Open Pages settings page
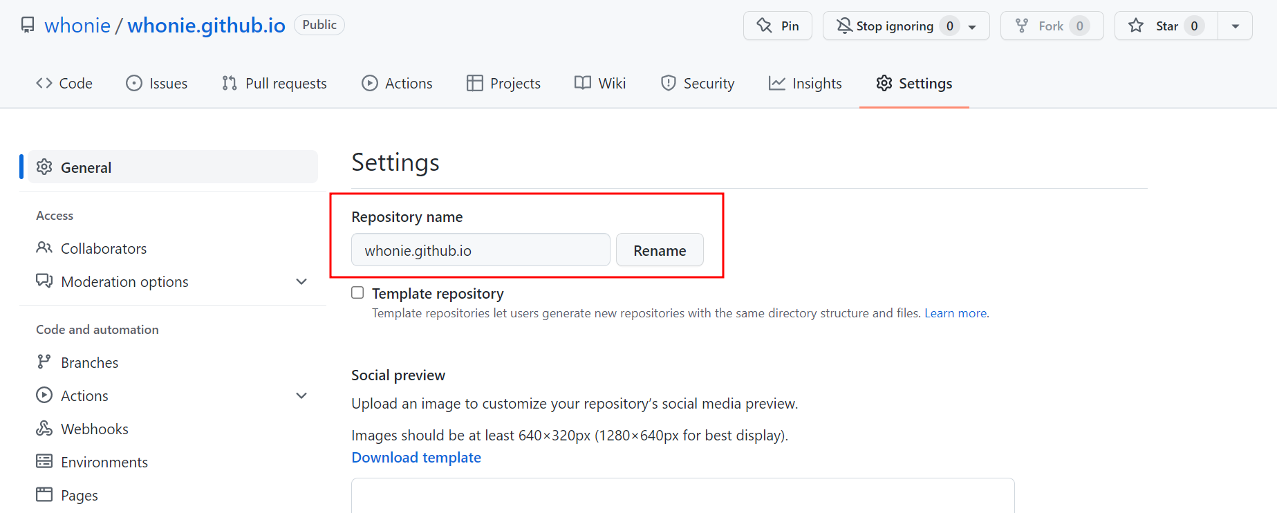 [173, 494]
